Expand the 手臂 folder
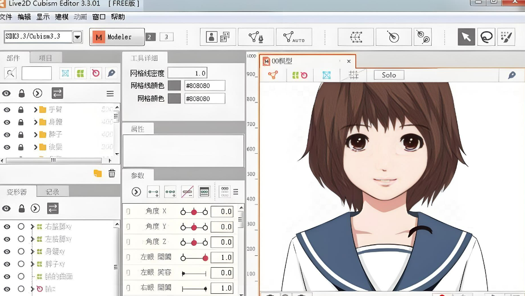This screenshot has width=525, height=296. (35, 109)
